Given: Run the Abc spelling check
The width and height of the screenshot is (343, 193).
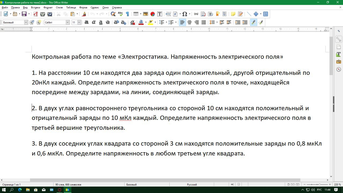Looking at the screenshot, I should pyautogui.click(x=120, y=14).
